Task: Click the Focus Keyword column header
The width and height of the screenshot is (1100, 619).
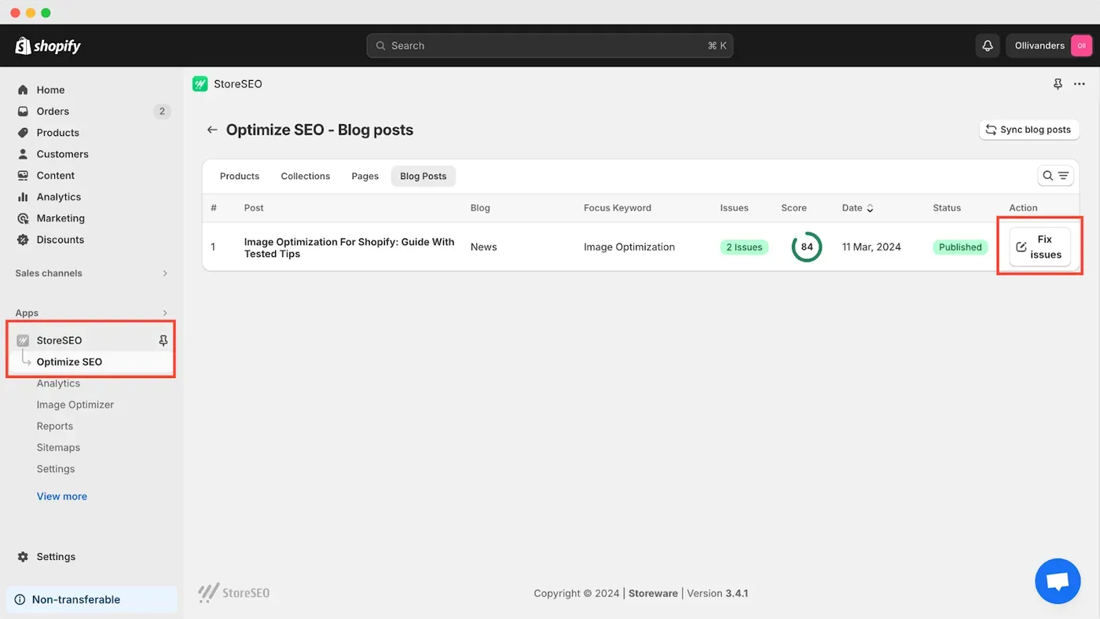Action: tap(618, 208)
